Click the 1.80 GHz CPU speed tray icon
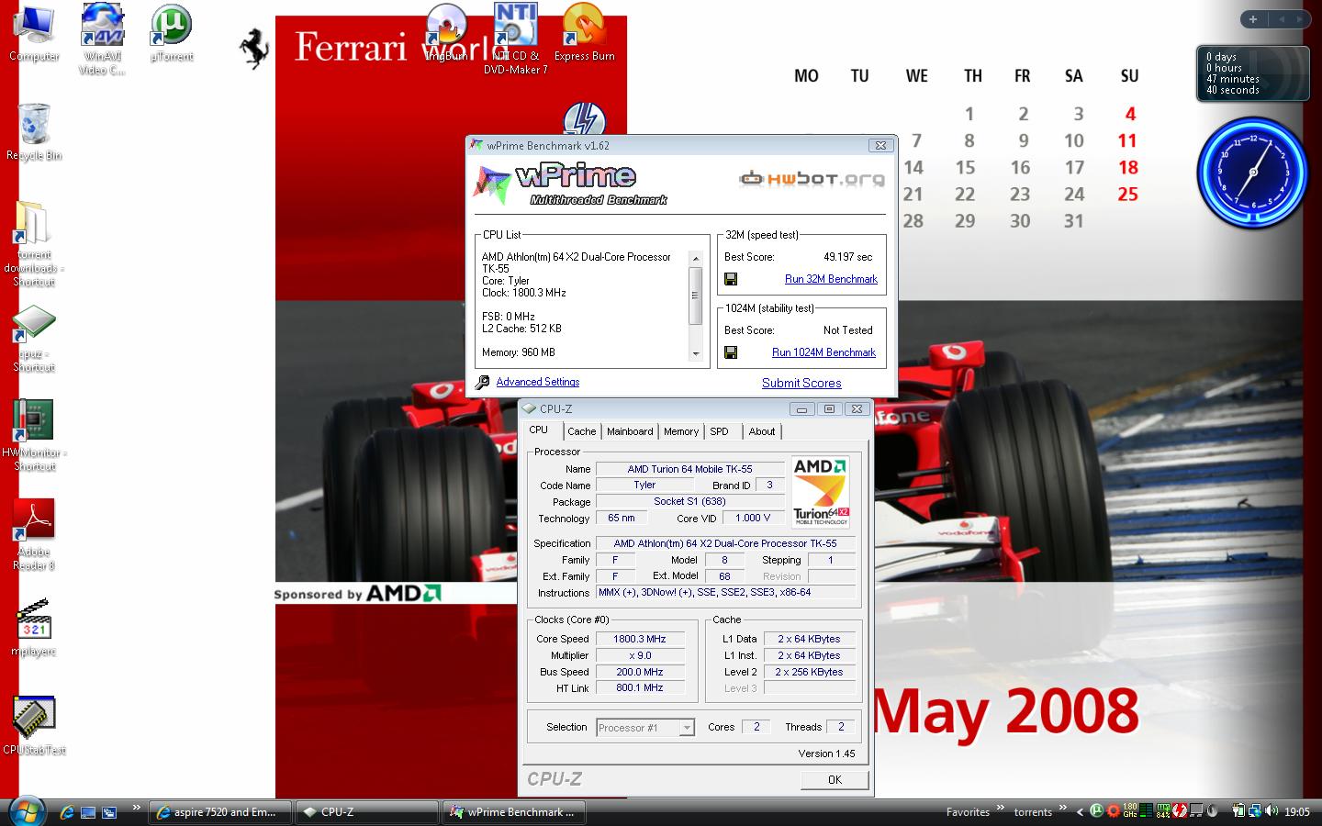 coord(1130,810)
